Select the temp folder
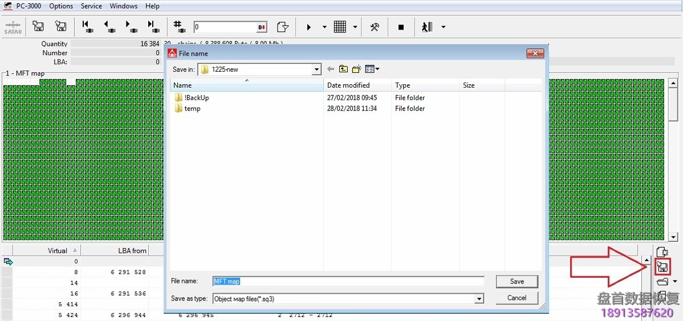 (x=188, y=109)
